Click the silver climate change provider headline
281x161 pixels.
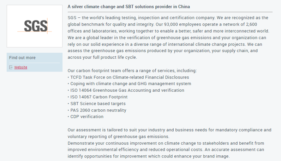pos(128,7)
